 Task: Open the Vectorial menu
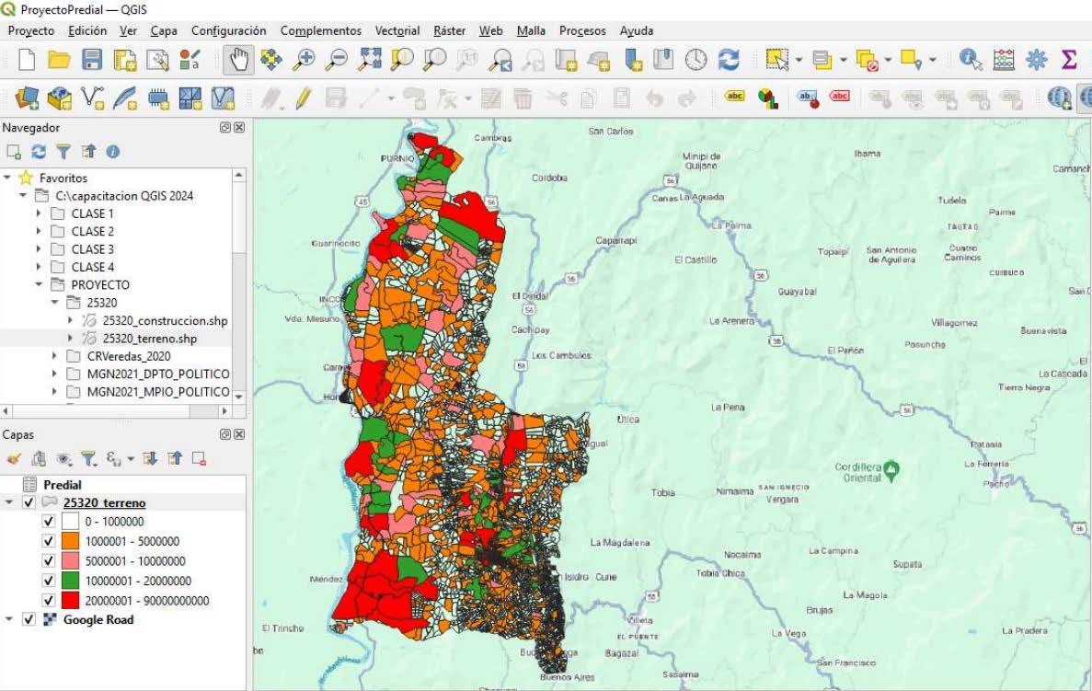[397, 30]
